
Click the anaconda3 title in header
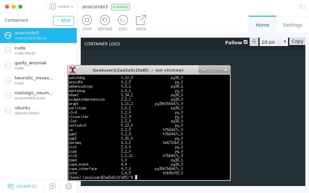pos(95,7)
